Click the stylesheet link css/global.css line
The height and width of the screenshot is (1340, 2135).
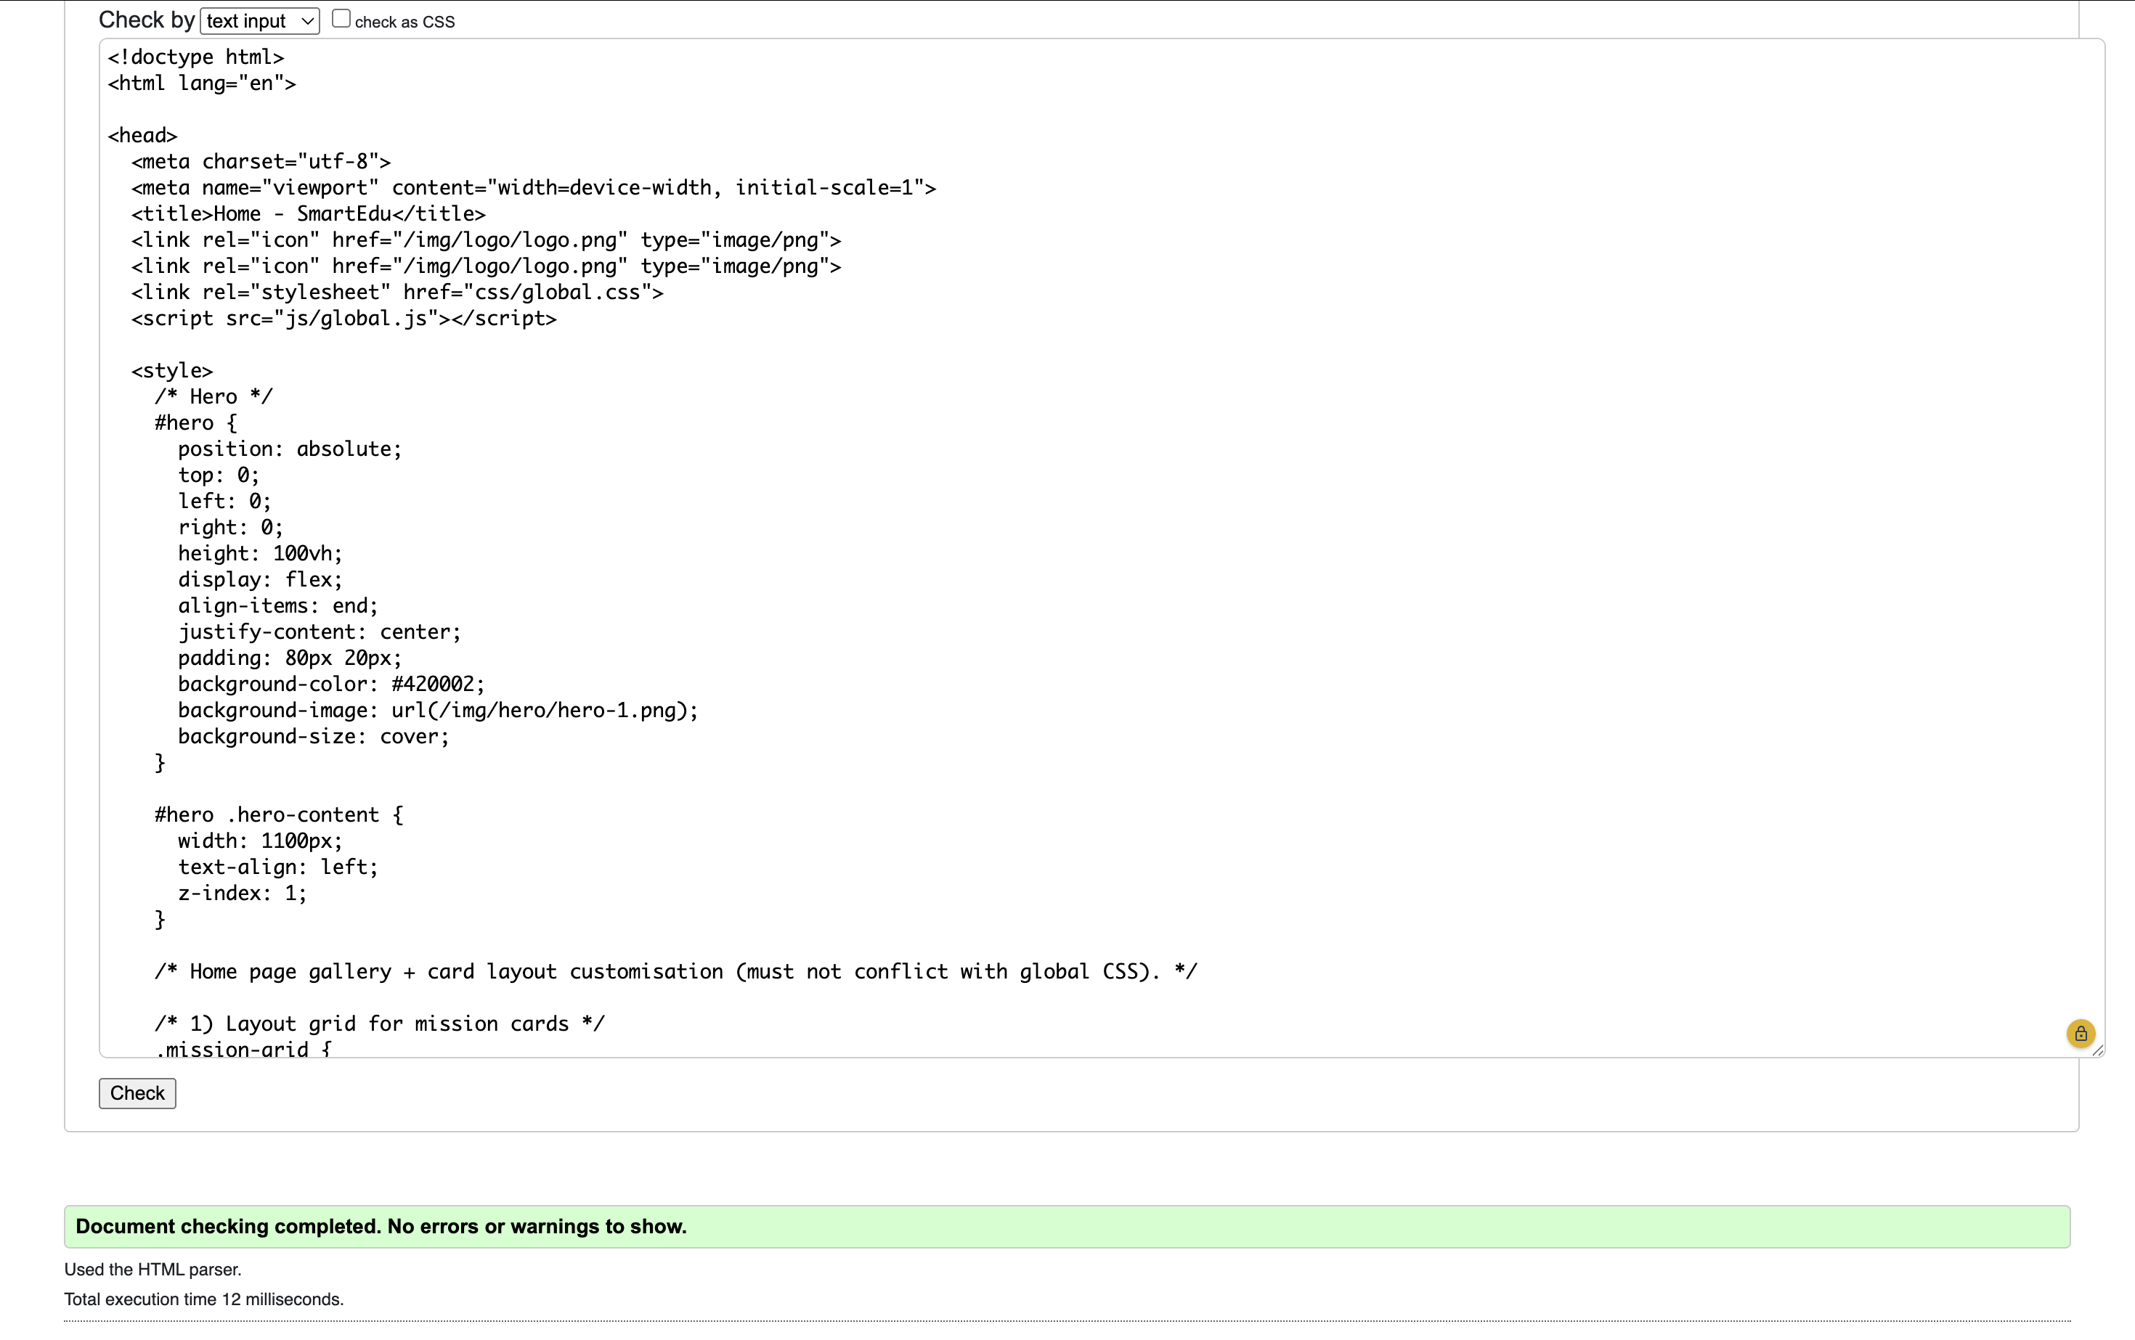pos(397,293)
